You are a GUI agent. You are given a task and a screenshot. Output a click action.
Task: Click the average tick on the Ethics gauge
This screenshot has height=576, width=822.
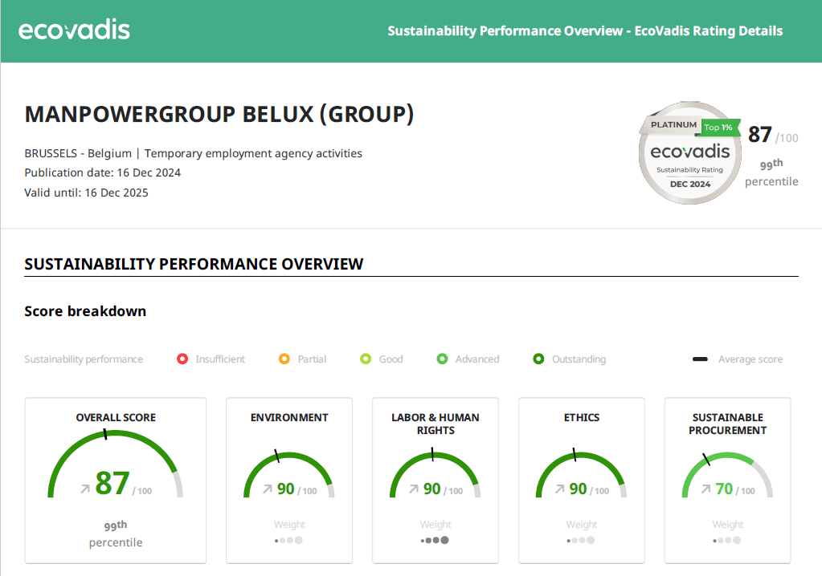click(x=575, y=455)
